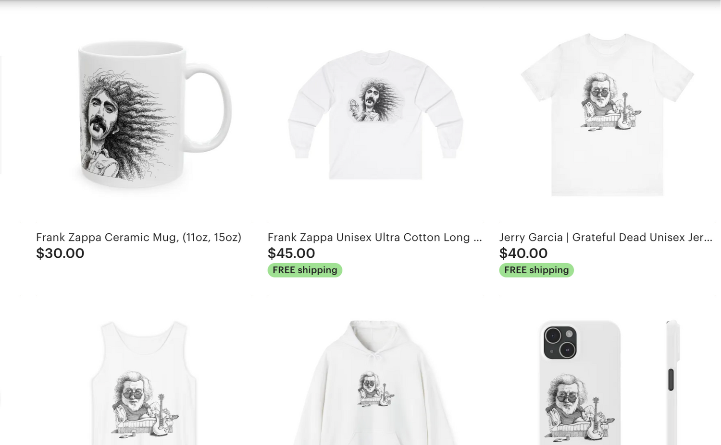This screenshot has height=445, width=721.
Task: Click the $45.00 price of the long sleeve
Action: click(291, 253)
